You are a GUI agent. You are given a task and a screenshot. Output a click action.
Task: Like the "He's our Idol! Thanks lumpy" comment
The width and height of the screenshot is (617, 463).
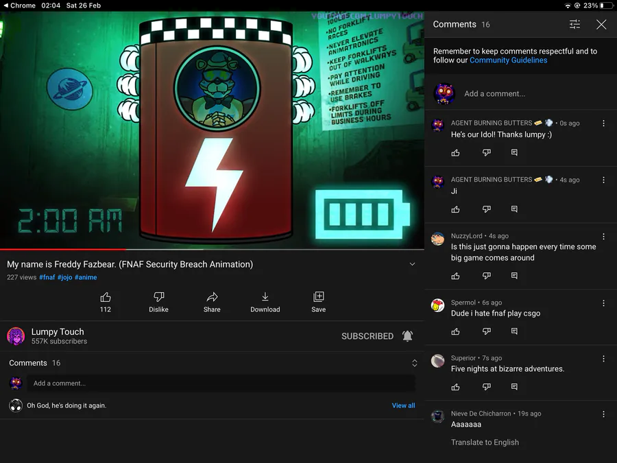(x=456, y=153)
